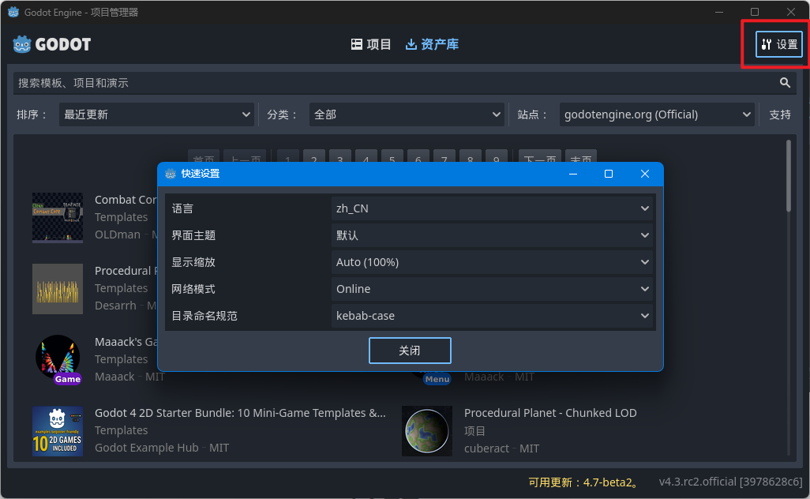Screen dimensions: 810x499
Task: Open the 站点 dropdown godotengine.org (Official)
Action: tap(657, 114)
